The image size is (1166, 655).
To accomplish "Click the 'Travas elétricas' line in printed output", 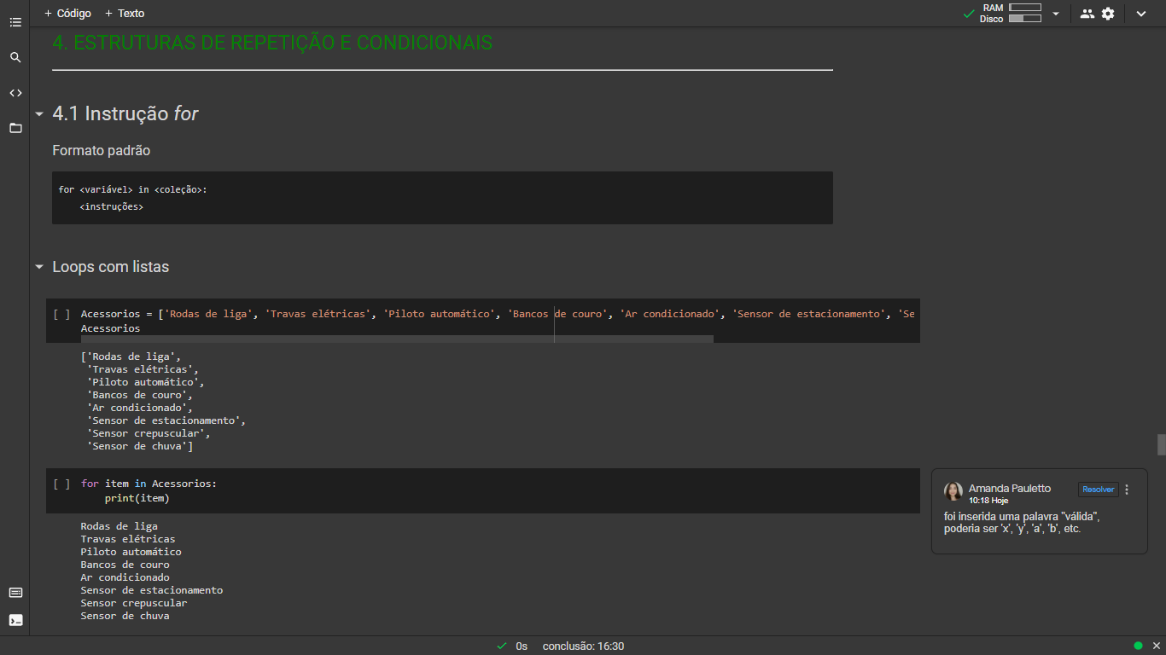I will (x=128, y=539).
